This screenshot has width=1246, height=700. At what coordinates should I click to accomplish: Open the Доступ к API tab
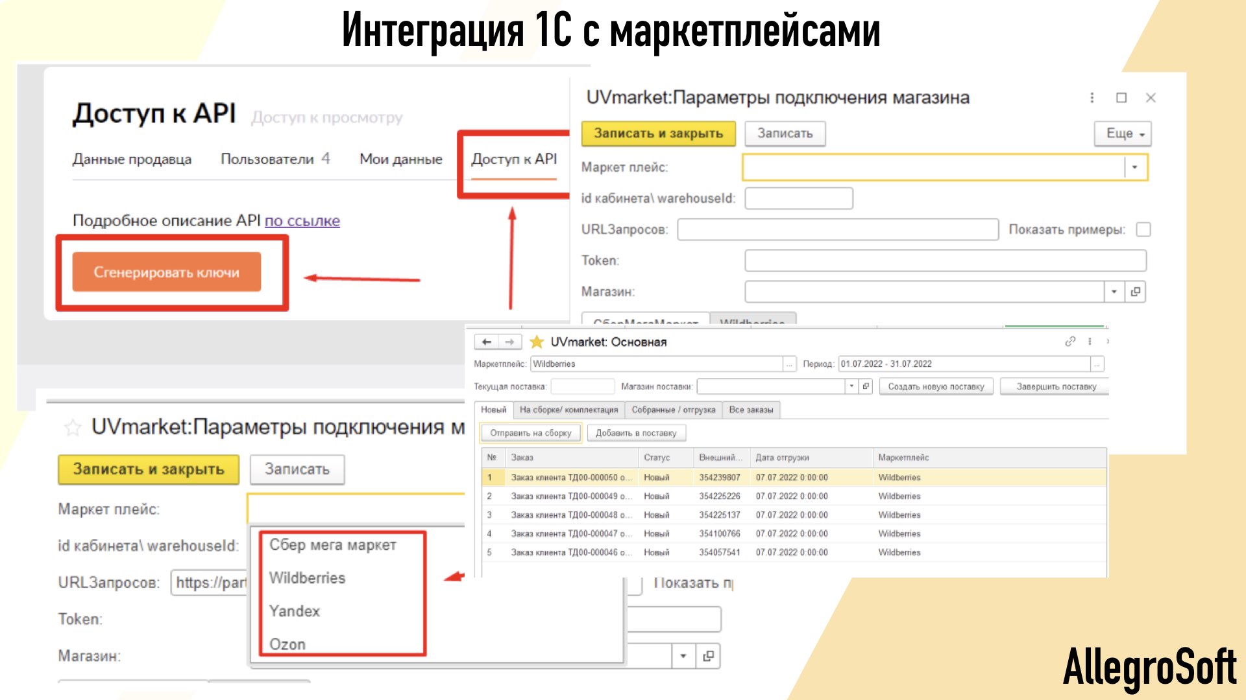[513, 159]
